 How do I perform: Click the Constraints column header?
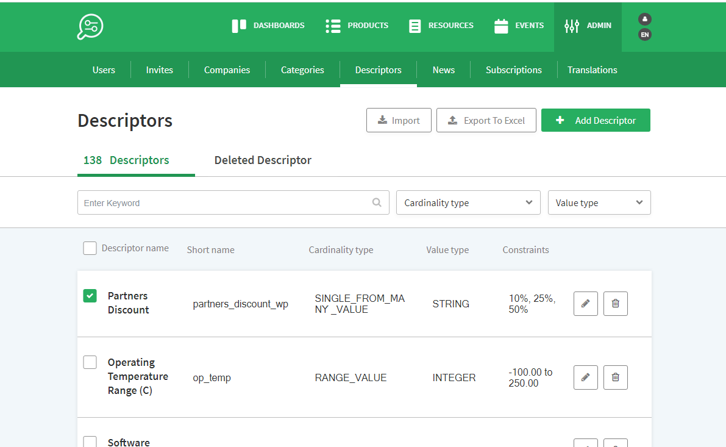[x=525, y=250]
